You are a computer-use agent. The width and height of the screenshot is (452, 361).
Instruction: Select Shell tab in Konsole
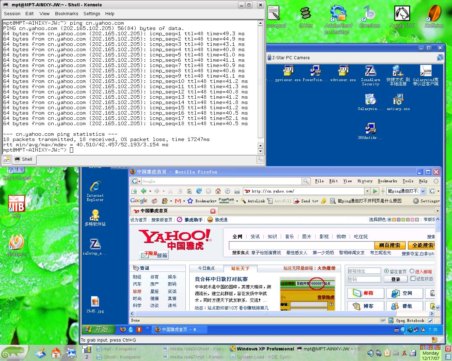coord(24,159)
